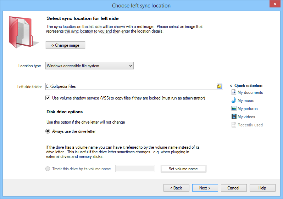Toggle the volume shadow service checkbox
The image size is (283, 199).
(x=48, y=98)
